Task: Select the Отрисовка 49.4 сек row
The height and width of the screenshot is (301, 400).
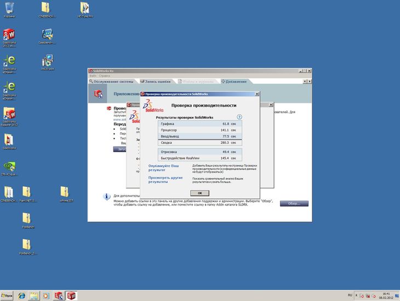Action: (x=200, y=152)
